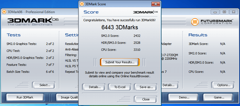This screenshot has width=240, height=106.
Task: Click Run 3DMark button
Action: tap(25, 97)
